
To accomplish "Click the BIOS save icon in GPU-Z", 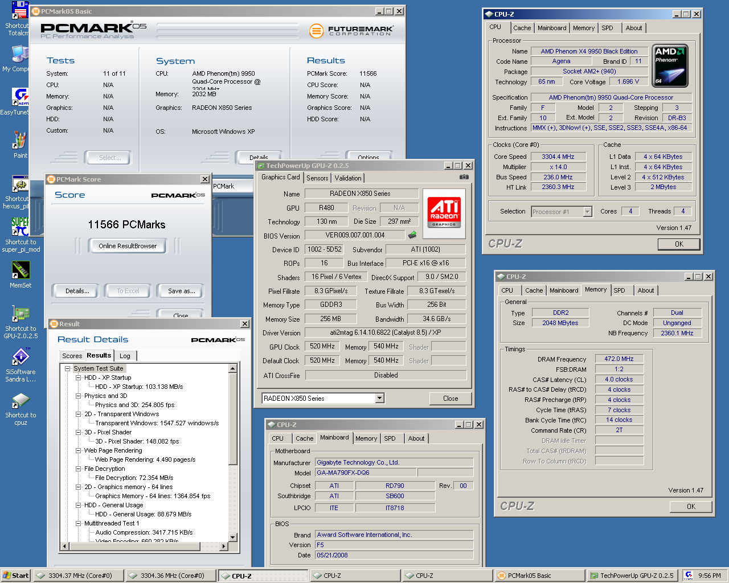I will [x=412, y=235].
